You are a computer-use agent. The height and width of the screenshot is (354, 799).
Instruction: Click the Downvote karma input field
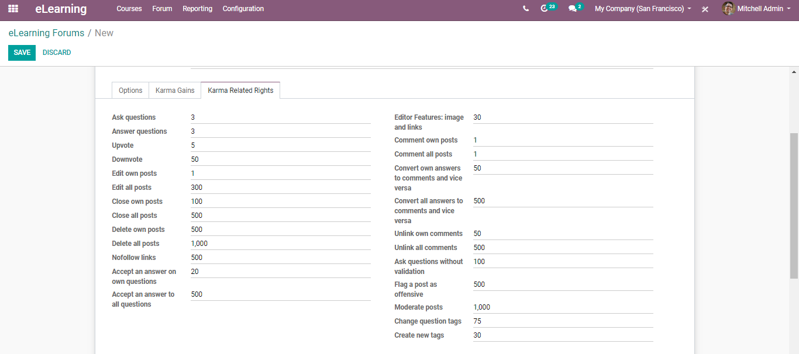point(280,159)
